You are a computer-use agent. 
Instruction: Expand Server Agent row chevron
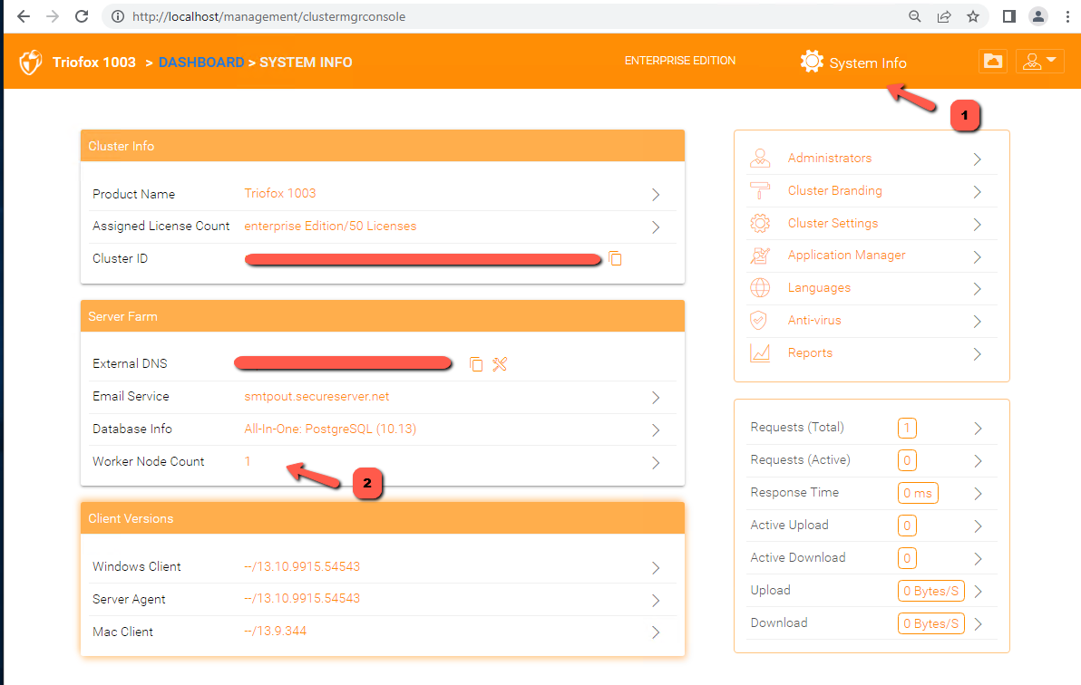point(656,600)
